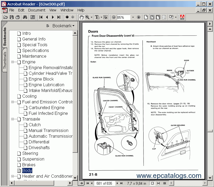Open Find with the binoculars icon
214x187 pixels.
(x=25, y=17)
